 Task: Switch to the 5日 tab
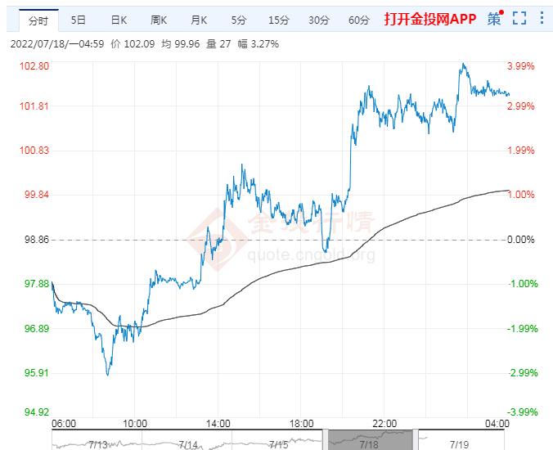[x=79, y=20]
